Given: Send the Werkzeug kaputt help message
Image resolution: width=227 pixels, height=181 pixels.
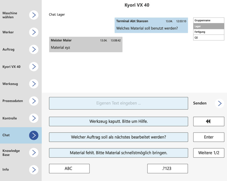Looking at the screenshot, I should [119, 121].
